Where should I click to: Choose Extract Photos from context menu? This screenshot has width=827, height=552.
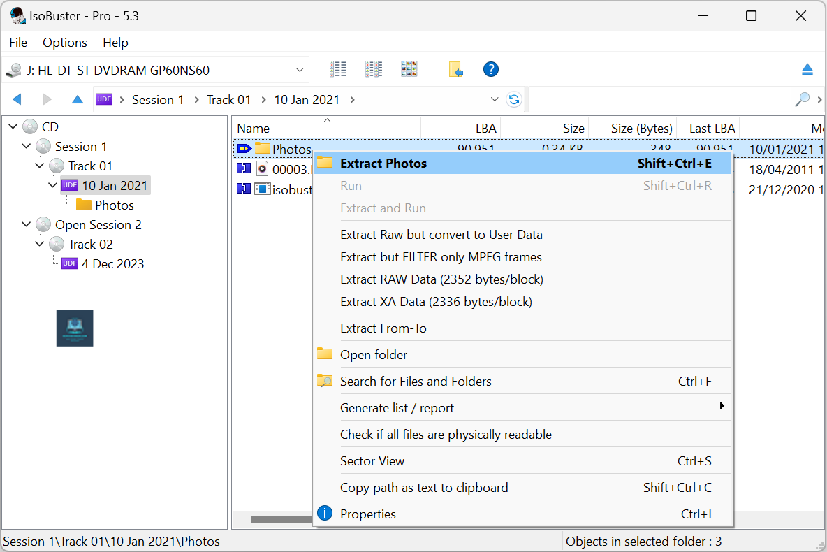click(x=383, y=164)
